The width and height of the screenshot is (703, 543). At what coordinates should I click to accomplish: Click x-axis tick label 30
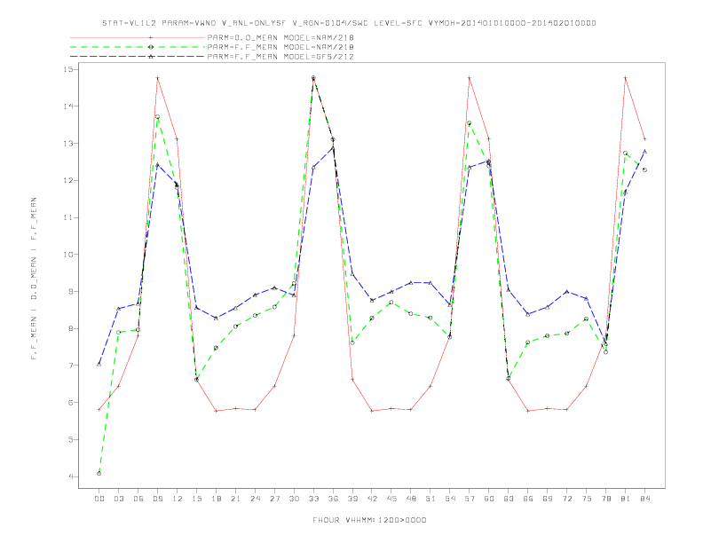click(294, 499)
